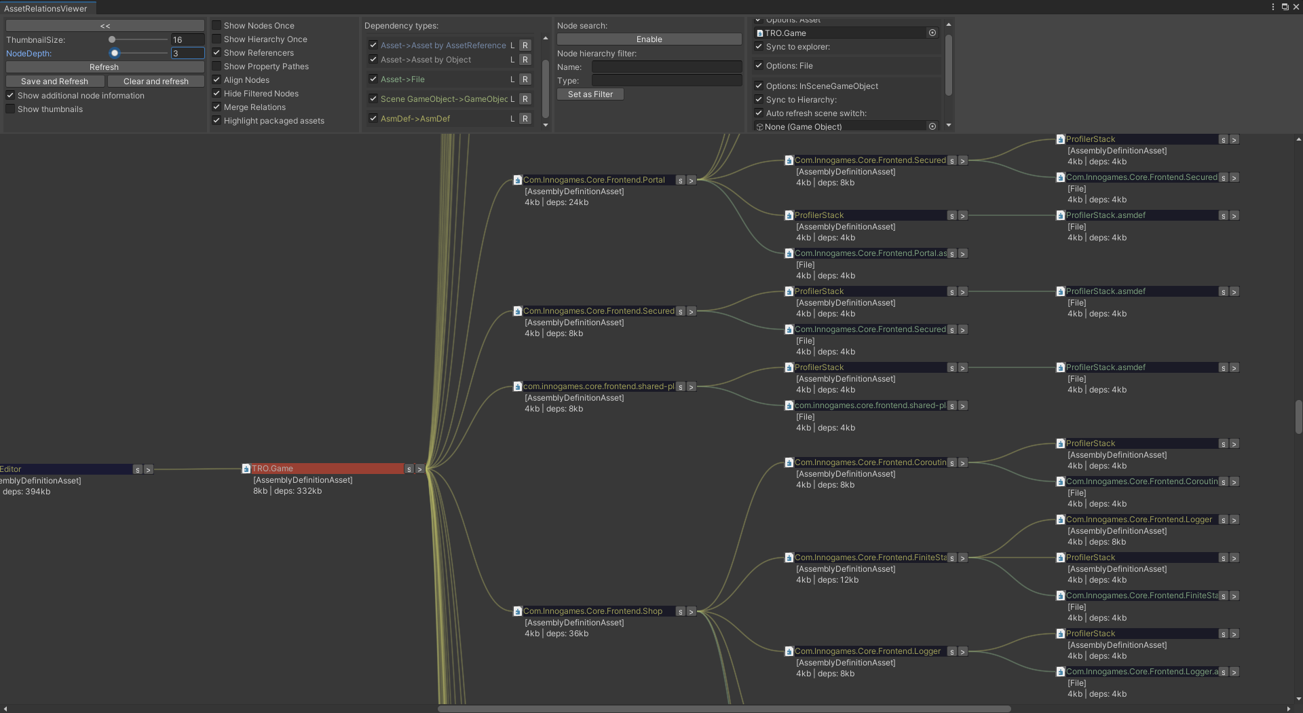This screenshot has width=1303, height=713.
Task: Expand the Frontend.Portal node with '>'
Action: point(692,181)
